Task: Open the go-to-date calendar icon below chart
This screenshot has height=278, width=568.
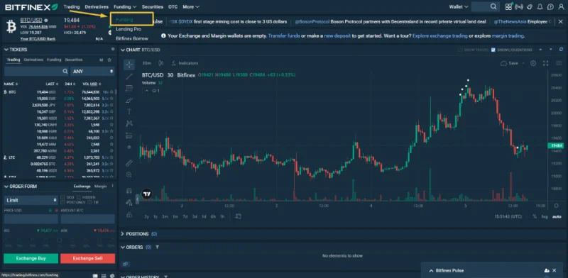Action: pyautogui.click(x=238, y=216)
